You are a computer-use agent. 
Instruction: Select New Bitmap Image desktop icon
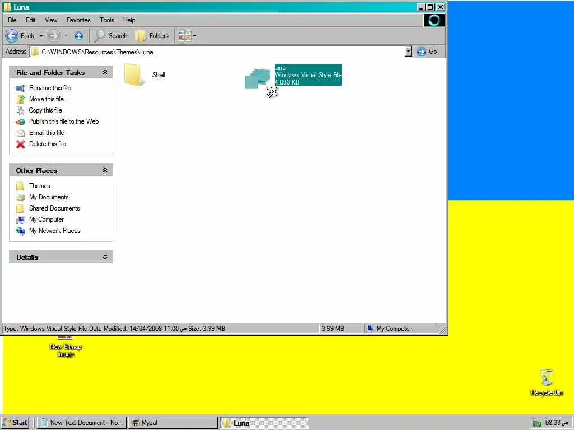pos(66,346)
